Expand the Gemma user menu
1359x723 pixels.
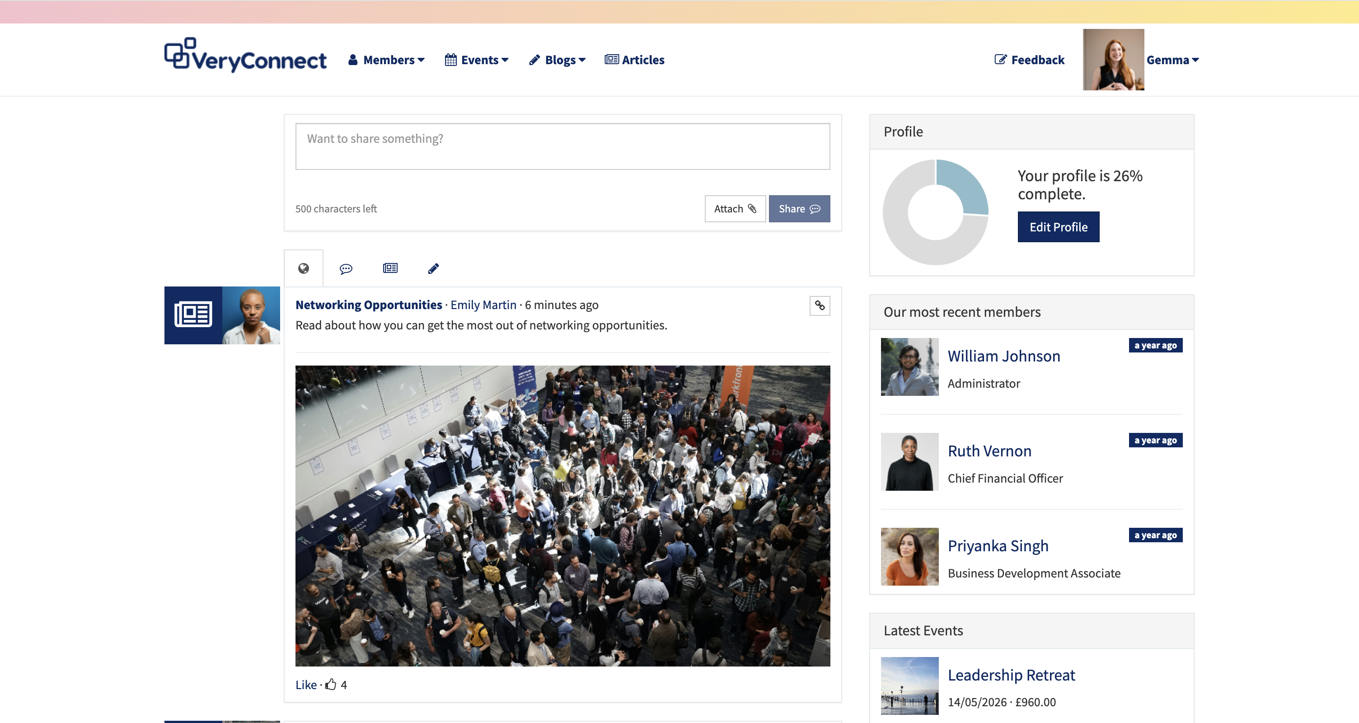[1172, 60]
